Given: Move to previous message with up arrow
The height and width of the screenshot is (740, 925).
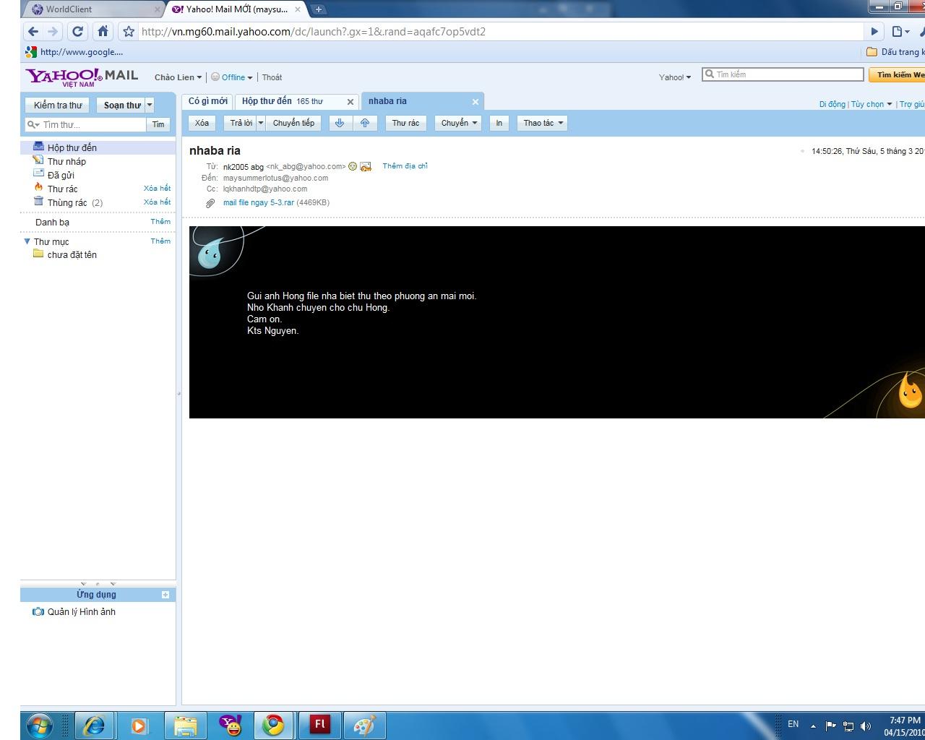Looking at the screenshot, I should 365,123.
